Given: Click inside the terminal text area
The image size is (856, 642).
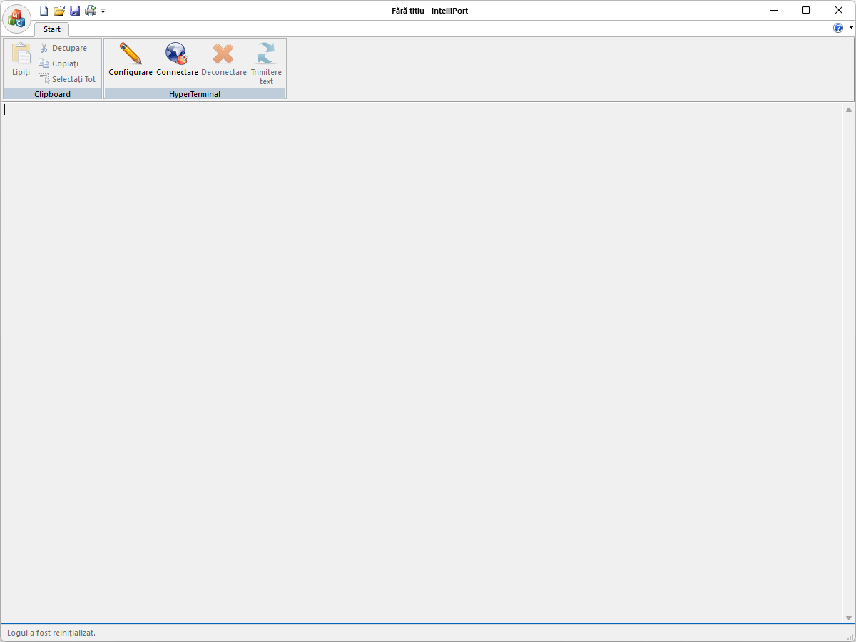Looking at the screenshot, I should (421, 357).
